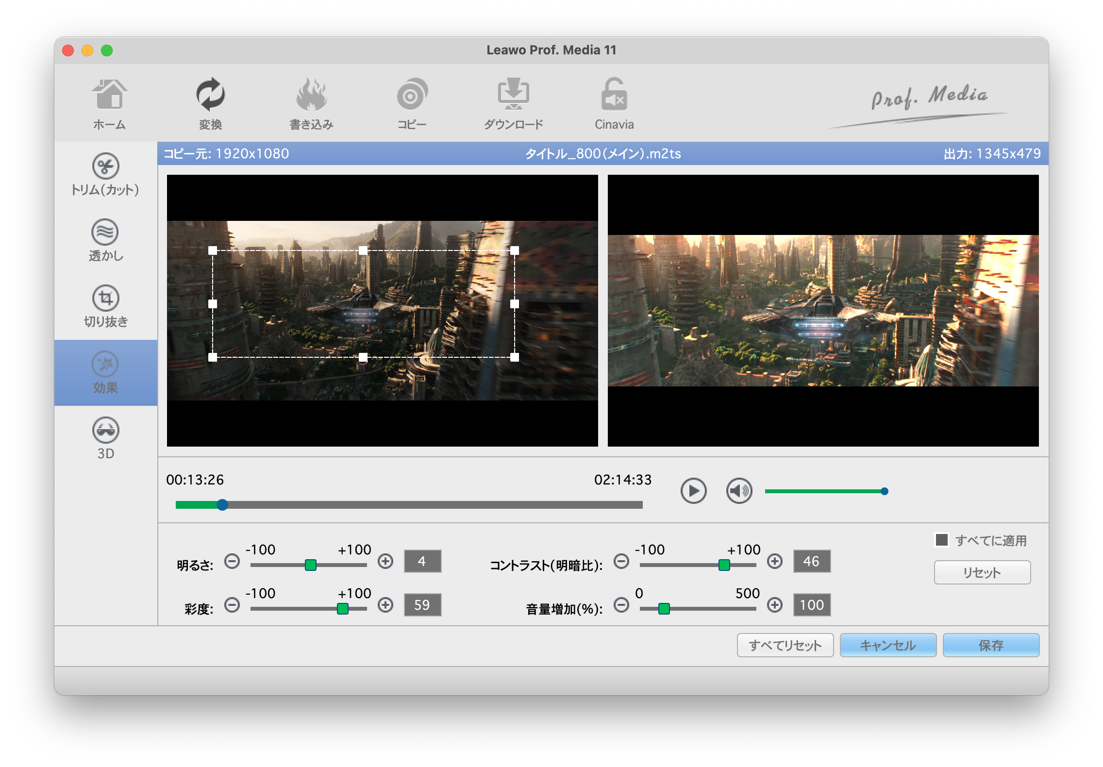
Task: Click the volume level slider
Action: coord(826,491)
